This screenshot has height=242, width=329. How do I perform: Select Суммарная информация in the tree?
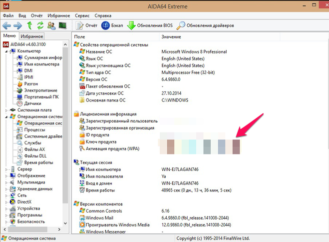tap(40, 57)
